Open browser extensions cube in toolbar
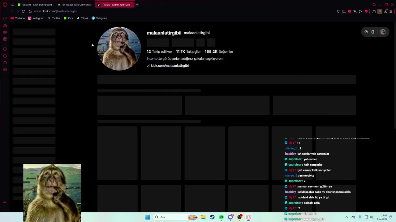 pyautogui.click(x=374, y=11)
